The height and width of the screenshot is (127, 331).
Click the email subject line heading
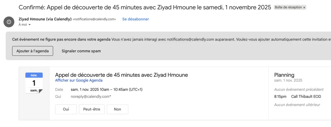[x=145, y=7]
